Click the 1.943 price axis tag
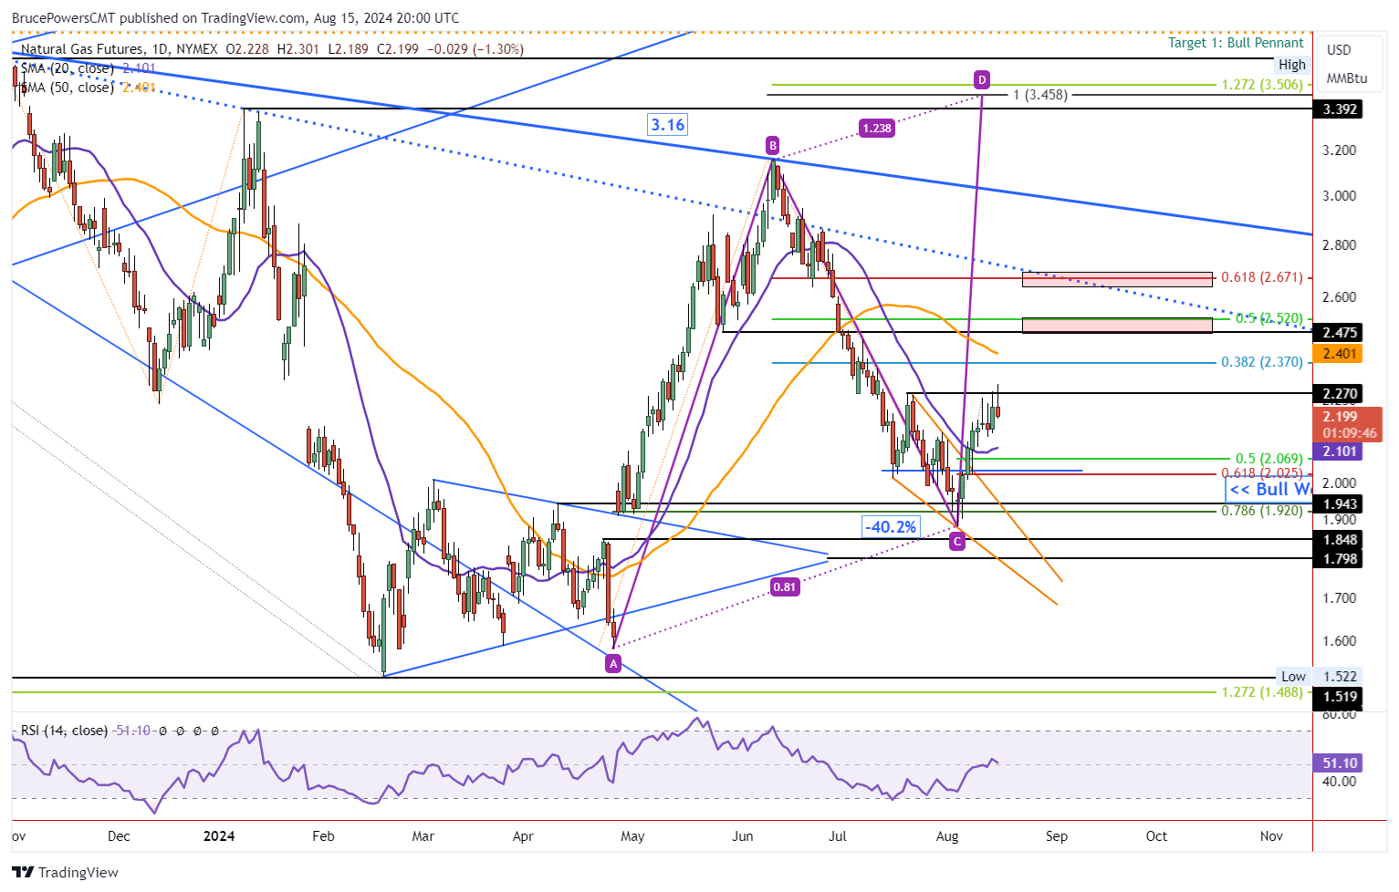The image size is (1399, 892). [x=1338, y=504]
